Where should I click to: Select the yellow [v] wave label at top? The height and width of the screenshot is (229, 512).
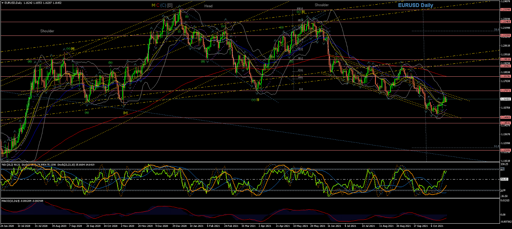pyautogui.click(x=153, y=5)
